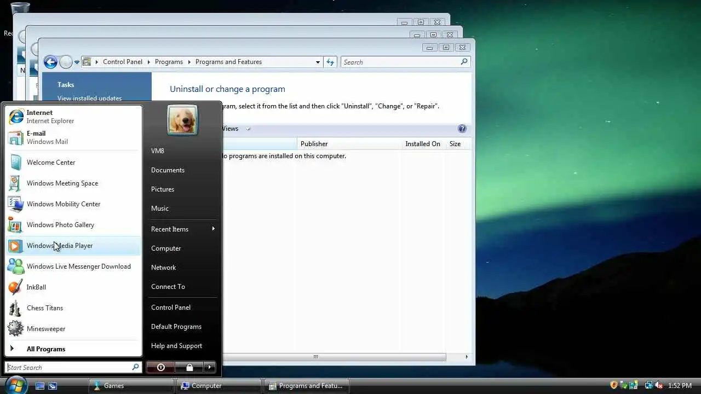This screenshot has height=394, width=701.
Task: Click Back button in Programs and Features
Action: (50, 62)
